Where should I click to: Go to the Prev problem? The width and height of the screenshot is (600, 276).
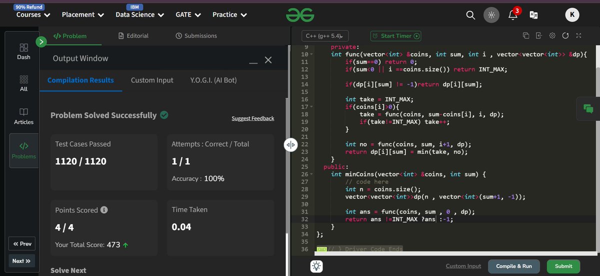click(x=22, y=244)
